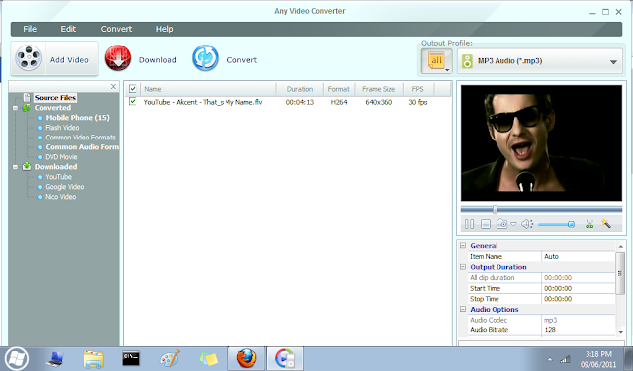633x371 pixels.
Task: Click the Download text button
Action: pos(158,60)
